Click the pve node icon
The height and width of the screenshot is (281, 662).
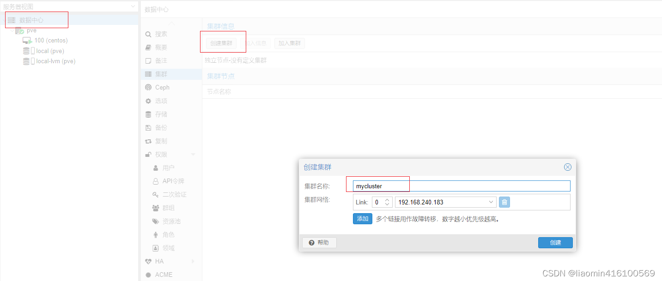click(19, 30)
